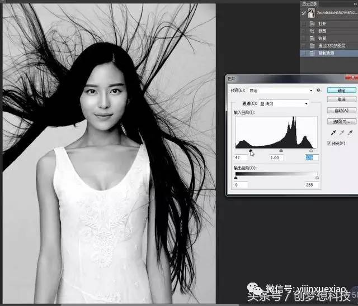Collapse the history panel with double-arrow icon

click(355, 3)
